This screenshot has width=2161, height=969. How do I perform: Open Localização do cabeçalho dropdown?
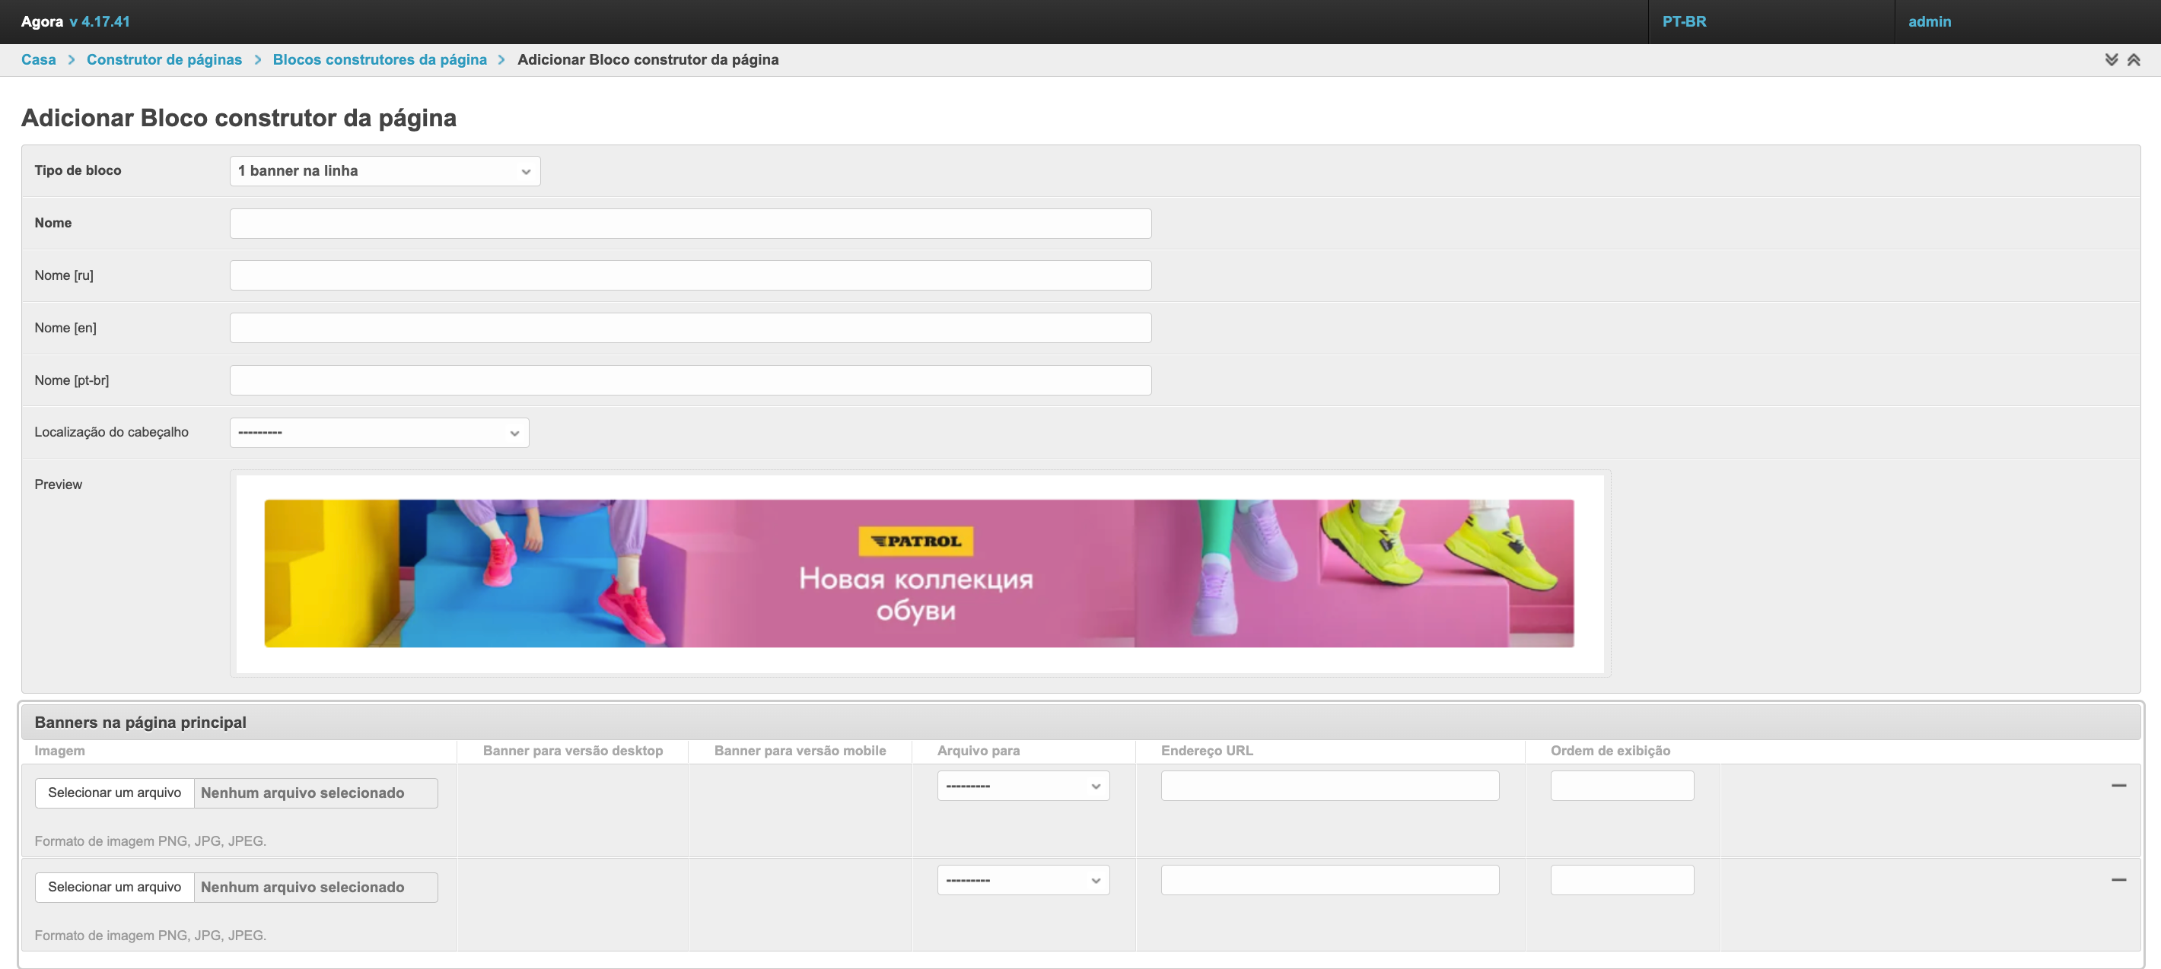tap(379, 433)
